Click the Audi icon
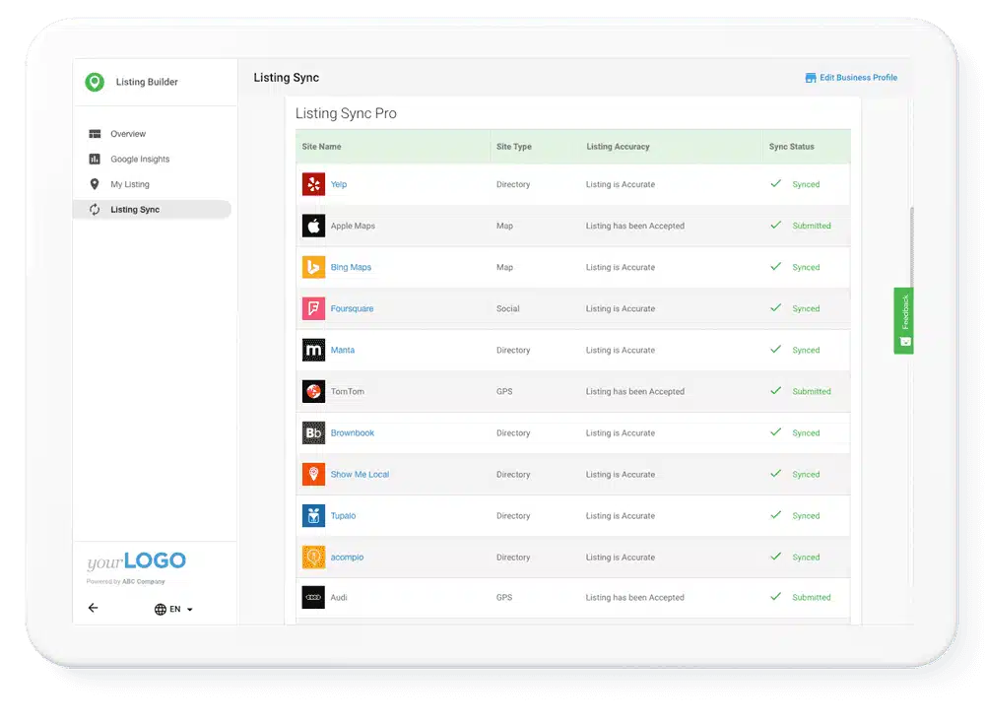985x724 pixels. pyautogui.click(x=313, y=597)
